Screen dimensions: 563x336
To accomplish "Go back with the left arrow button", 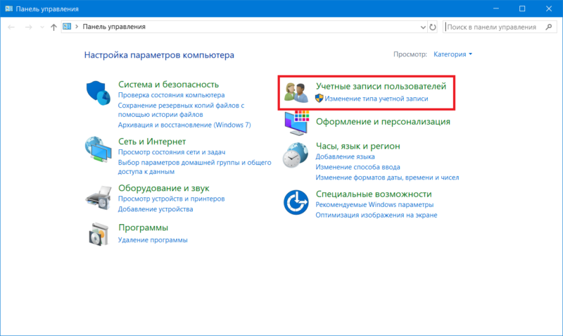I will coord(11,27).
